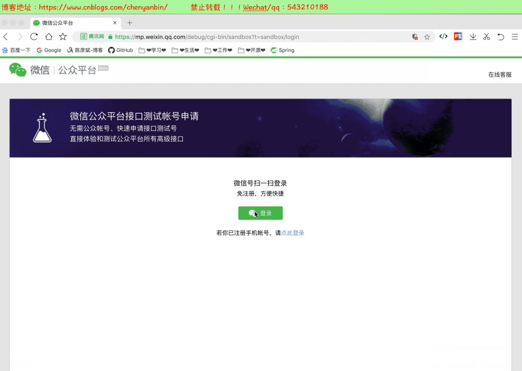522x371 pixels.
Task: Open the Google bookmark
Action: [x=49, y=50]
